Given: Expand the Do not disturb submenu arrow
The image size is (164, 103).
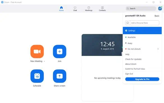Looking at the screenshot, I should pos(158,49).
